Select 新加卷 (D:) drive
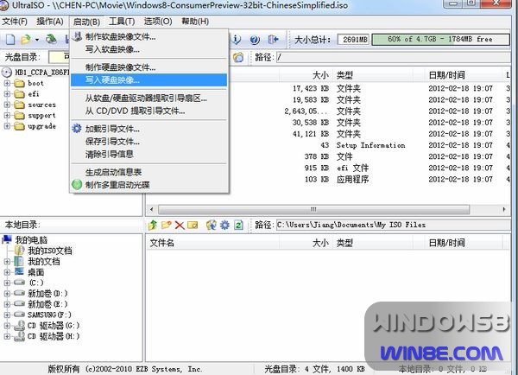This screenshot has width=518, height=375. coord(47,293)
